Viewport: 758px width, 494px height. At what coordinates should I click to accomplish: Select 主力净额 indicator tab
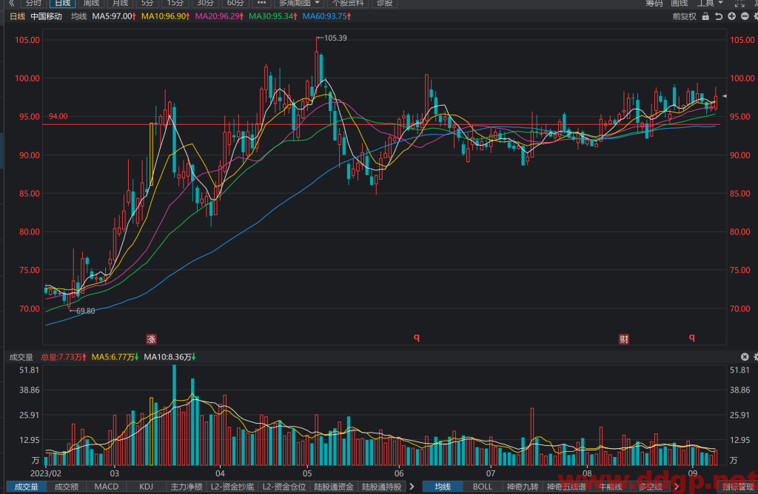186,487
